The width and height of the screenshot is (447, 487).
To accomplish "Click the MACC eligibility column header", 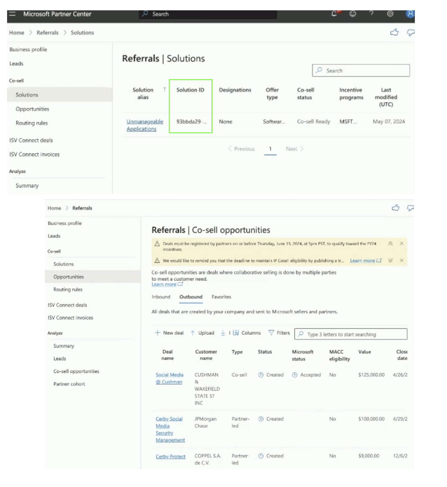I will coord(340,355).
